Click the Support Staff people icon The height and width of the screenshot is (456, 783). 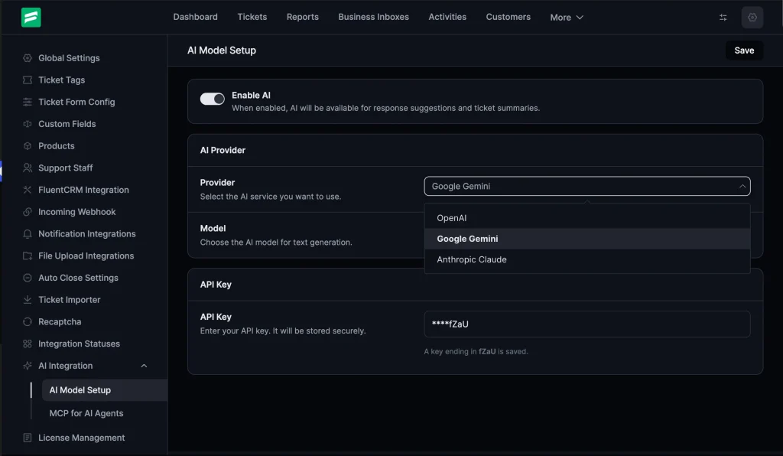coord(28,168)
